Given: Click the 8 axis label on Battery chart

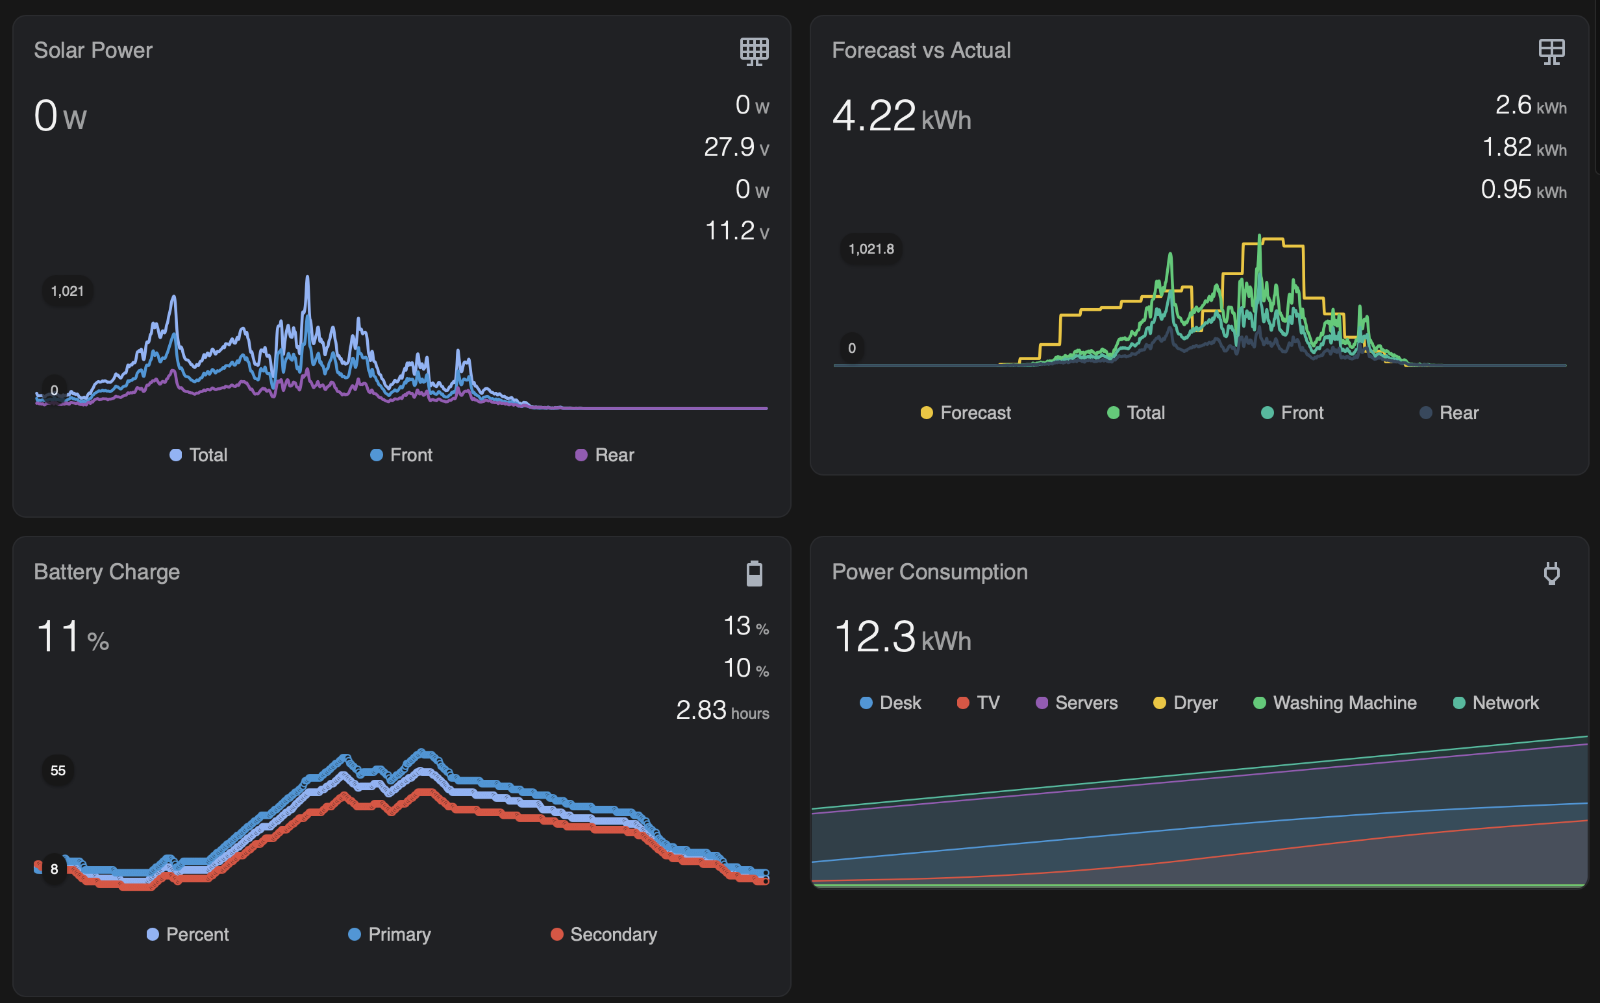Looking at the screenshot, I should pyautogui.click(x=55, y=869).
